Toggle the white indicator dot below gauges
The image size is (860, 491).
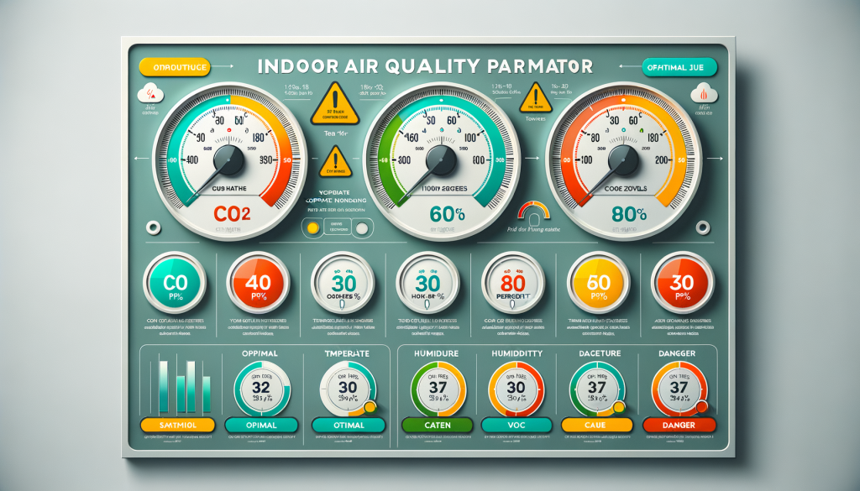click(x=362, y=228)
